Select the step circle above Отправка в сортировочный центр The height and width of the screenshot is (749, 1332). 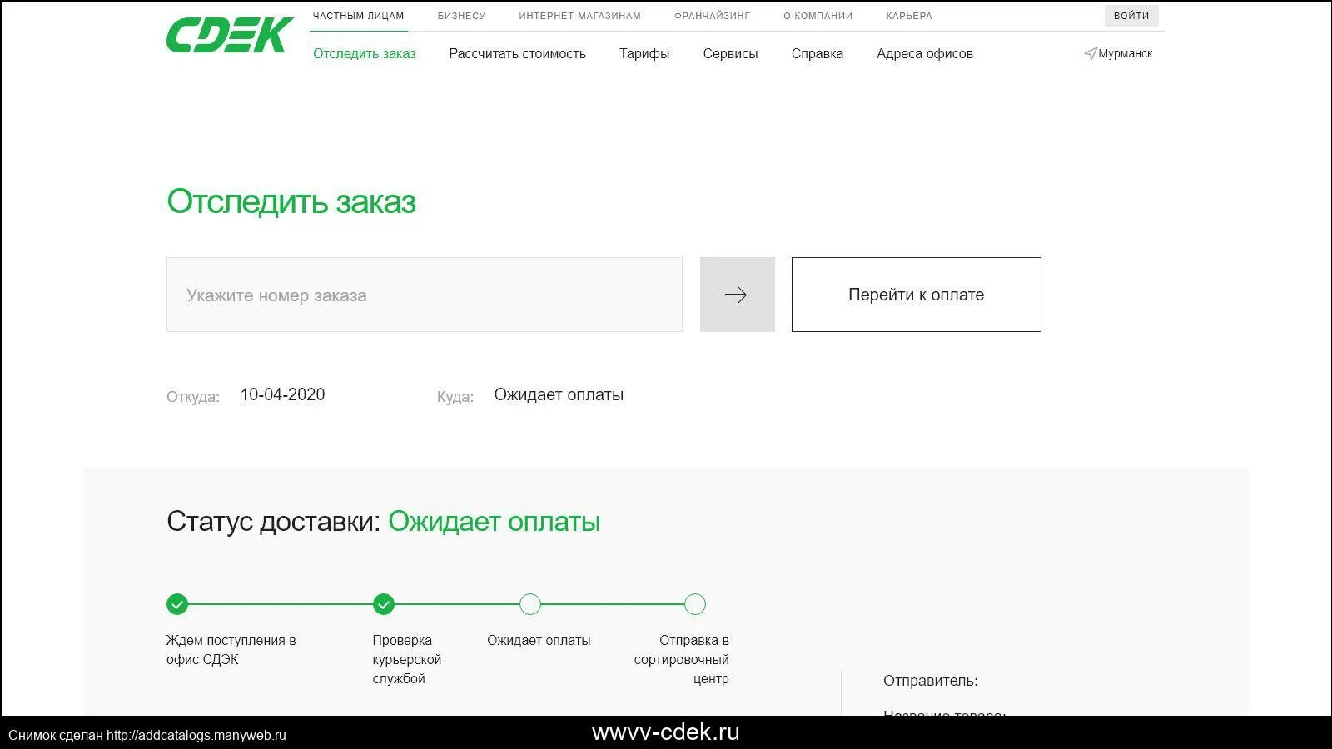point(695,604)
